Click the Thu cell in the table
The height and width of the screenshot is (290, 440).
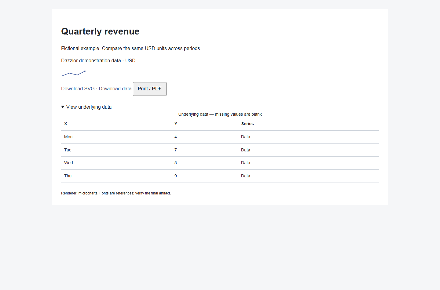coord(116,176)
